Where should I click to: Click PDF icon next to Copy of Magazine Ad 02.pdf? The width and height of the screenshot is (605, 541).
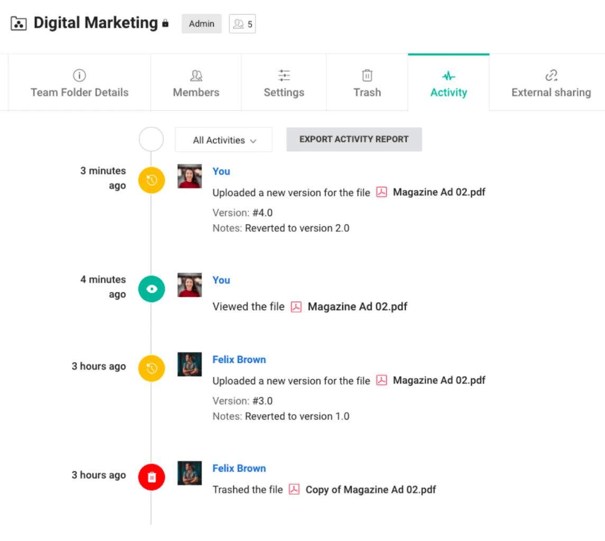tap(294, 490)
